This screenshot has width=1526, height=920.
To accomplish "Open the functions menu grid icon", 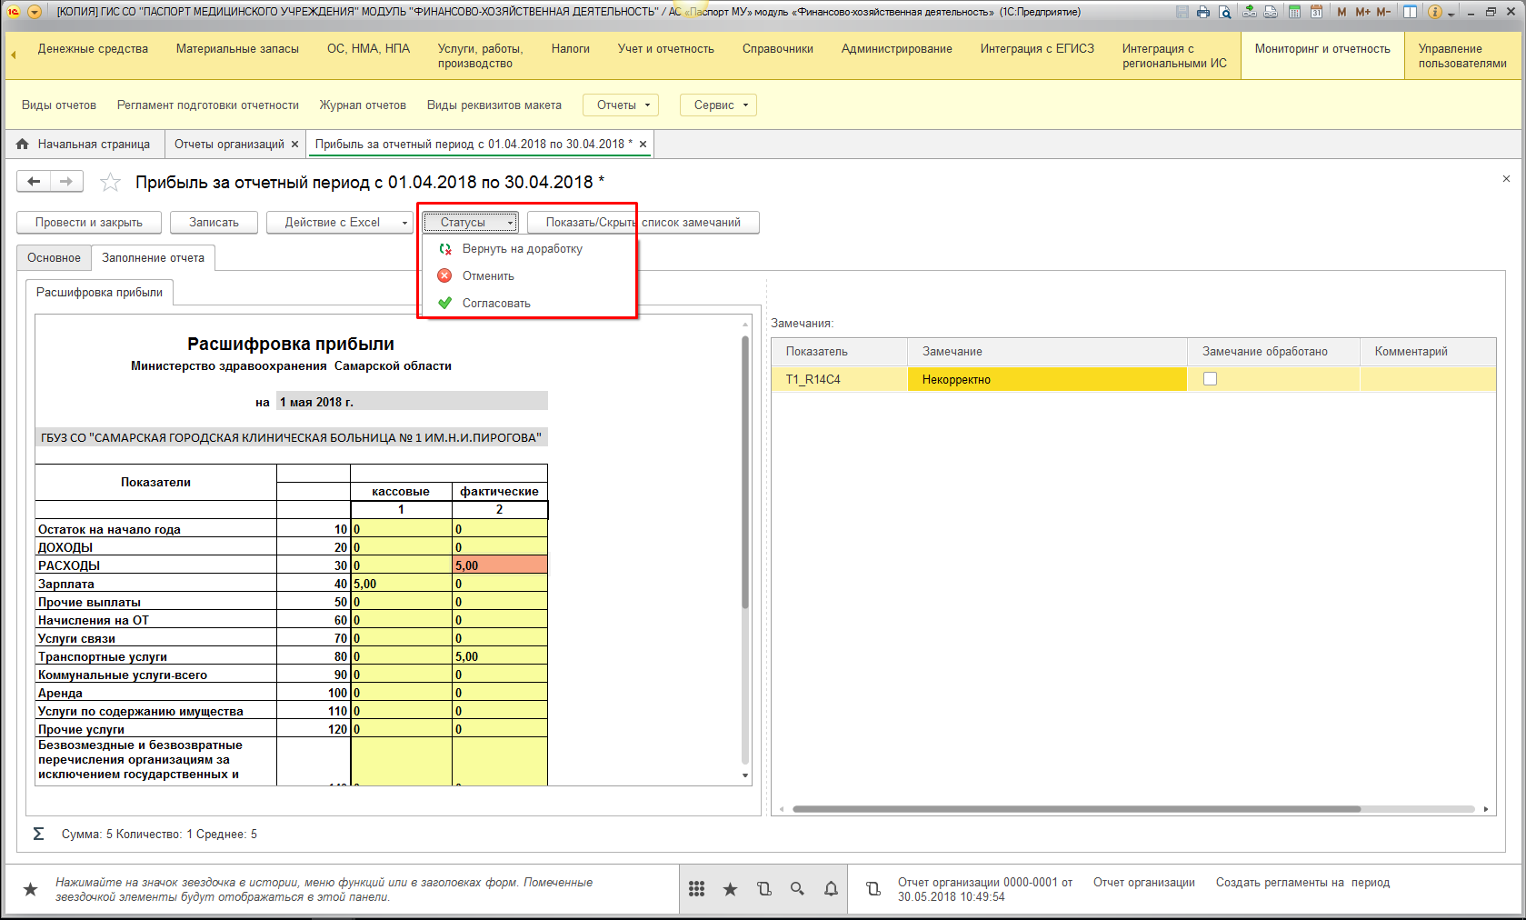I will 697,889.
